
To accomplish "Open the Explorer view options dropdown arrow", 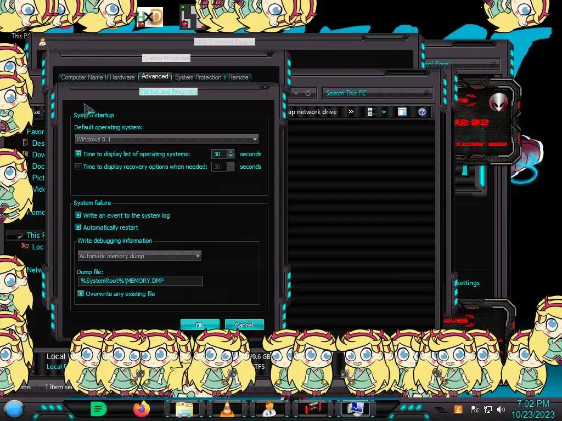I will pyautogui.click(x=384, y=112).
